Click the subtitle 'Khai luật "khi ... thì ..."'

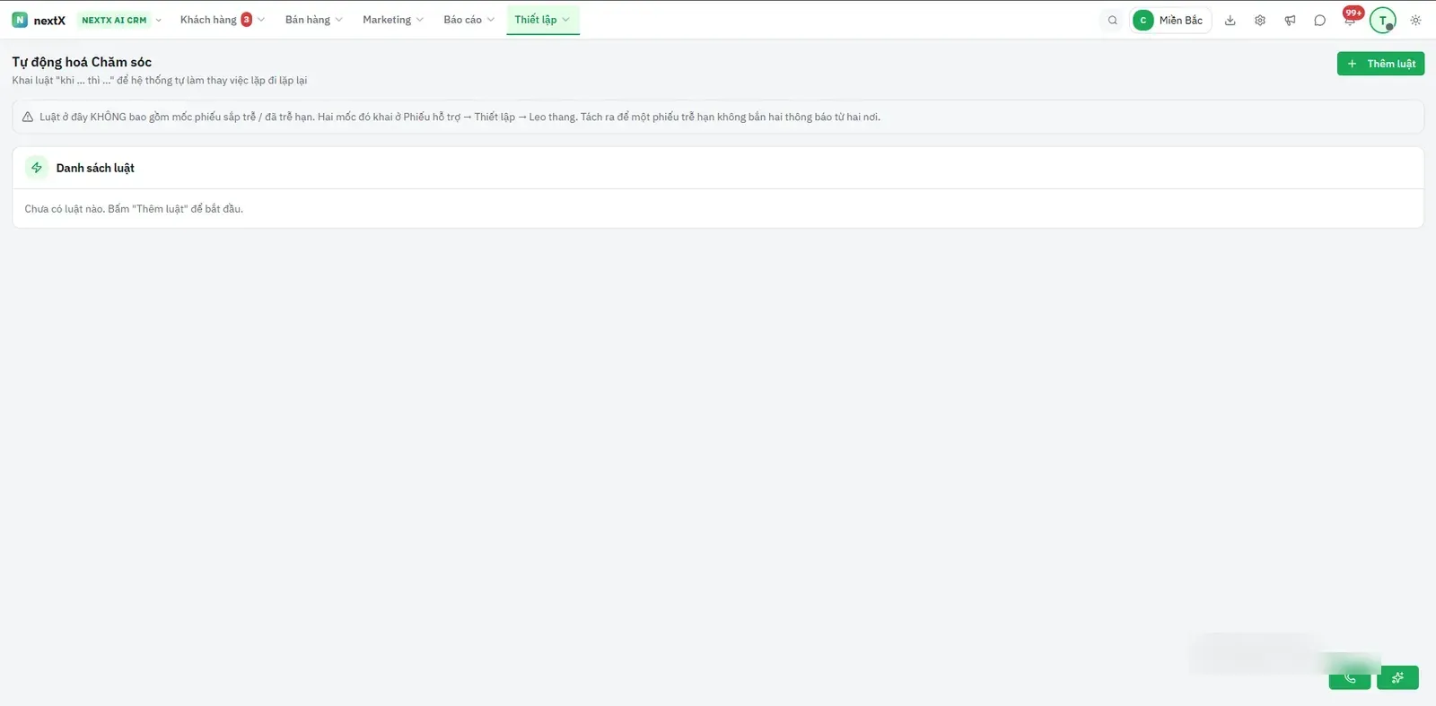160,81
